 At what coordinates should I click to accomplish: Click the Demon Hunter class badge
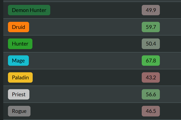pyautogui.click(x=29, y=10)
